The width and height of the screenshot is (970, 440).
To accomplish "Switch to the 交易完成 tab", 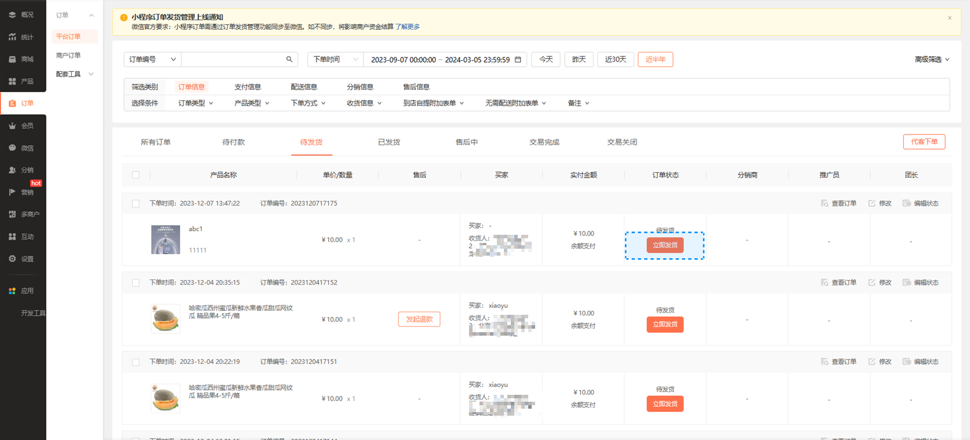I will (544, 142).
